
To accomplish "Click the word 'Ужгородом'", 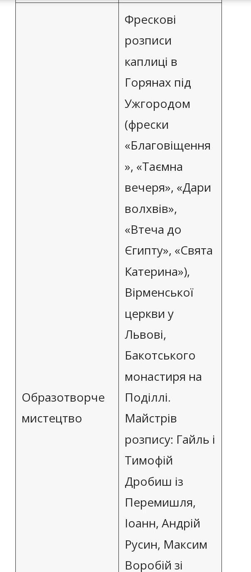I will [157, 104].
